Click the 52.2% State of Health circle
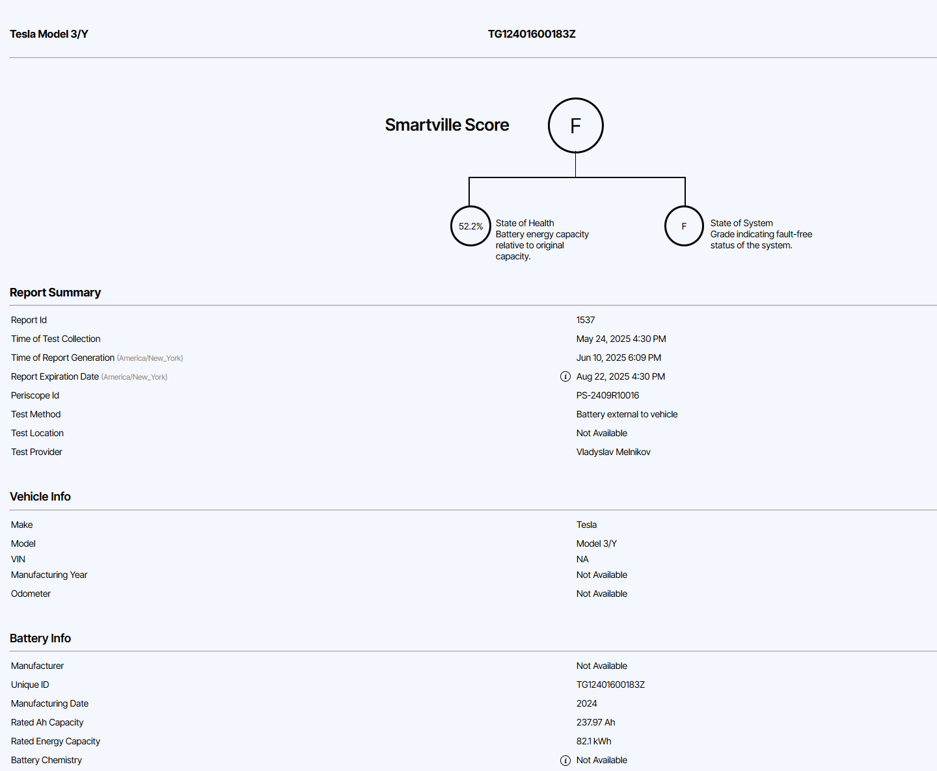This screenshot has height=771, width=937. [x=470, y=226]
